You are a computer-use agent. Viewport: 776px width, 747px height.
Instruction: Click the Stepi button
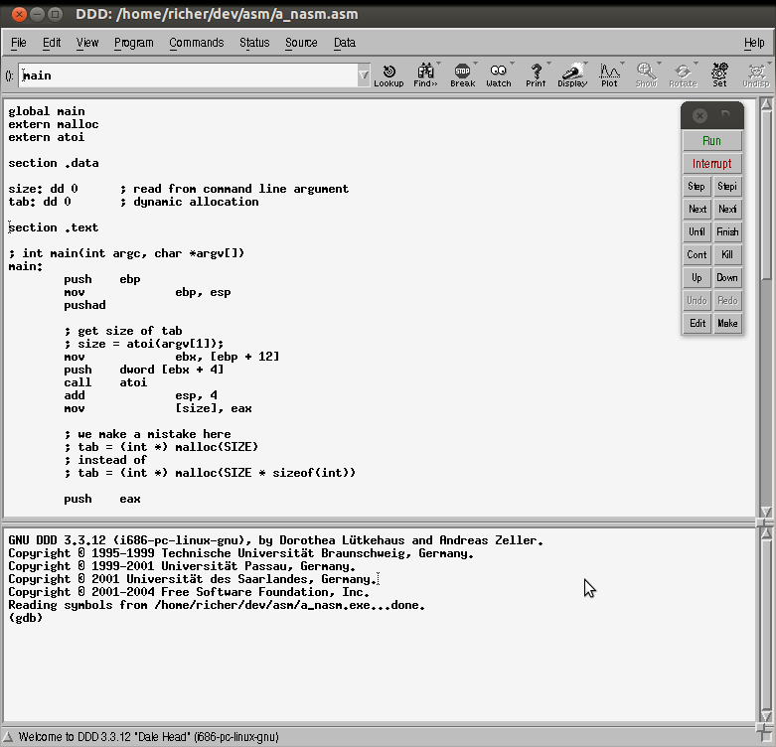click(727, 187)
